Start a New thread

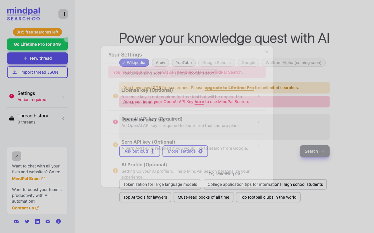(37, 58)
